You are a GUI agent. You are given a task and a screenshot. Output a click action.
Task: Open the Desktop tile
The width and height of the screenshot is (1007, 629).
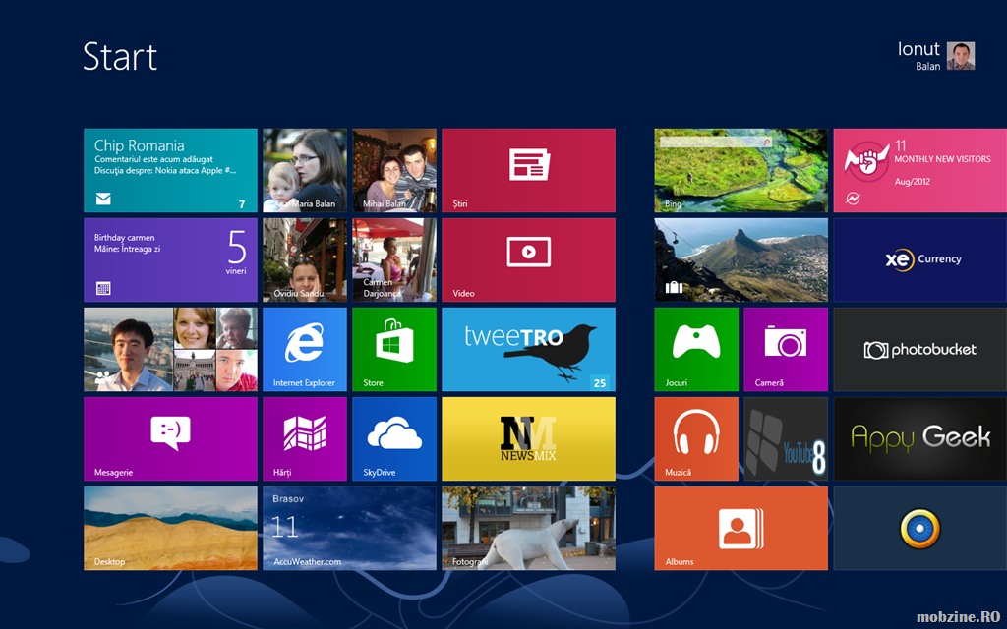pyautogui.click(x=170, y=528)
